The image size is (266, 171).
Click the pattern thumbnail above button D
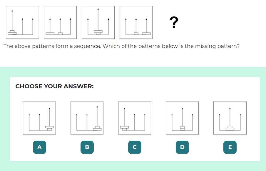tap(182, 117)
